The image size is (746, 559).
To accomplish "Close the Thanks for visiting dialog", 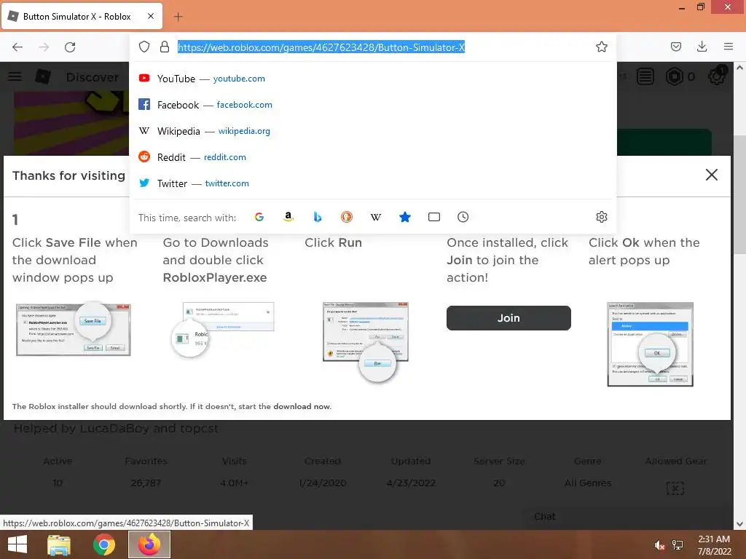I will pos(711,175).
